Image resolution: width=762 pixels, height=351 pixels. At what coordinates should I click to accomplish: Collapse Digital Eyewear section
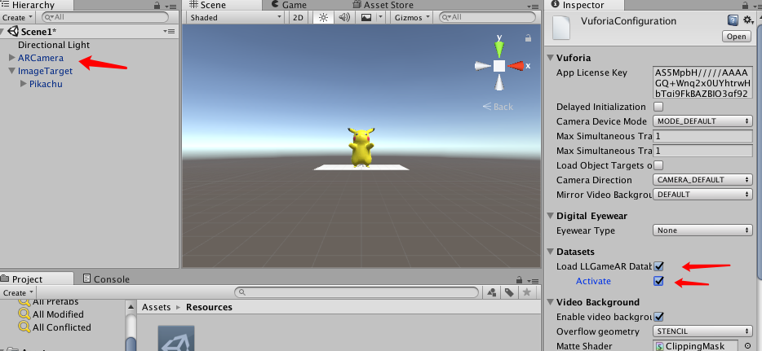pos(550,216)
